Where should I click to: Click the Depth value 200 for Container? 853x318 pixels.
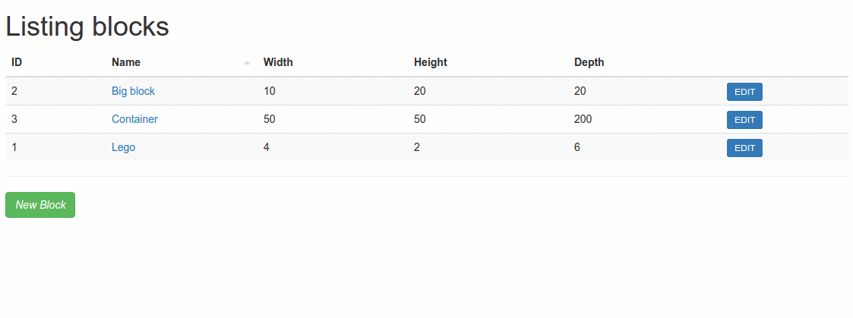(x=583, y=119)
